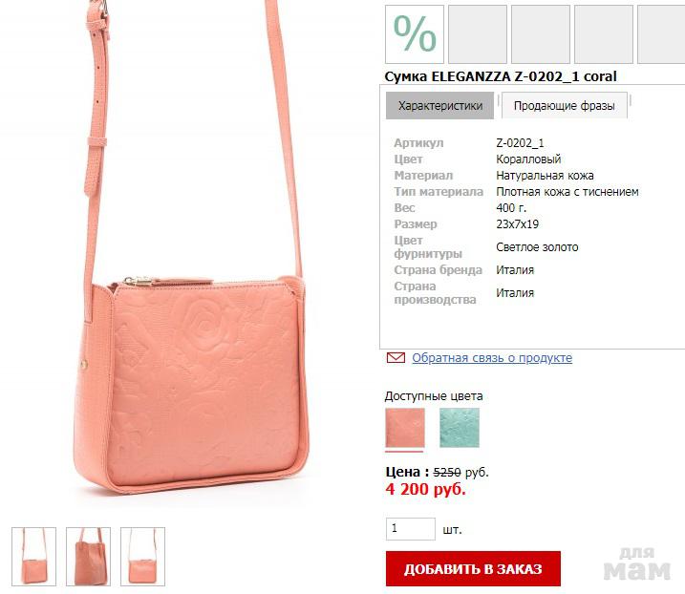The height and width of the screenshot is (594, 685).
Task: Click the red 4 200 руб. price
Action: click(425, 489)
